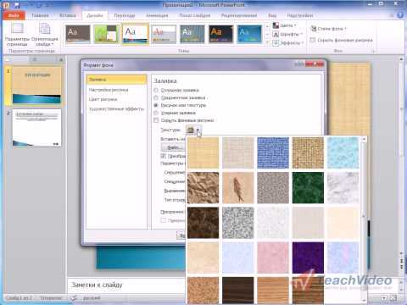Apply the white theme with blue wave

tap(136, 34)
